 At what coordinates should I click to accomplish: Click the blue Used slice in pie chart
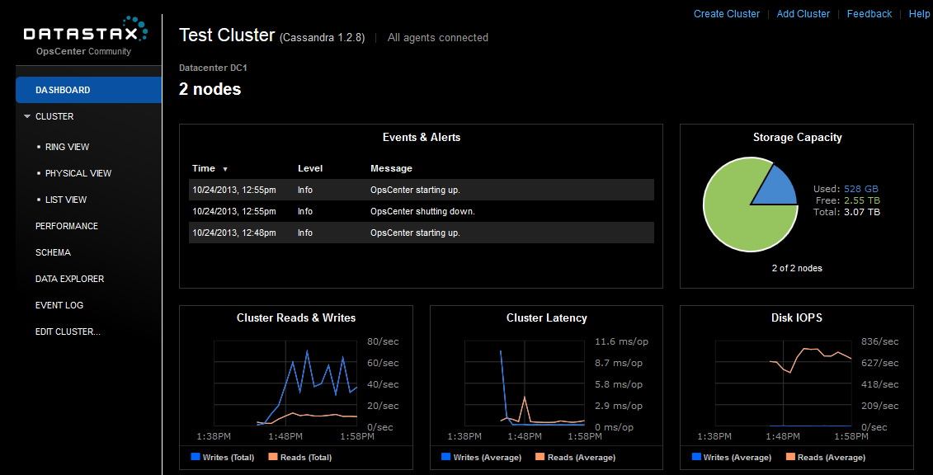click(777, 189)
